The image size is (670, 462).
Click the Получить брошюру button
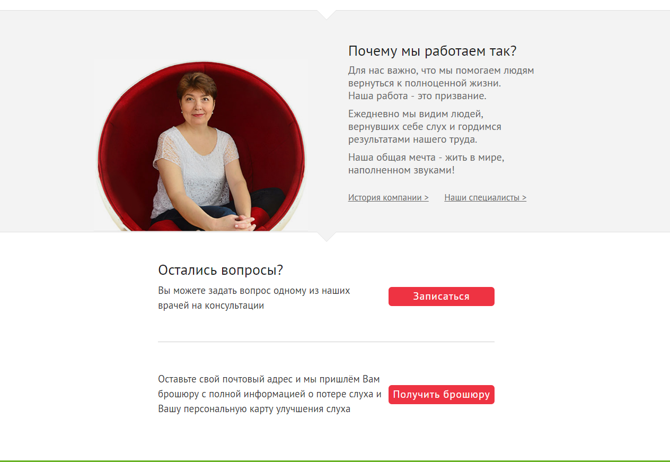[442, 395]
